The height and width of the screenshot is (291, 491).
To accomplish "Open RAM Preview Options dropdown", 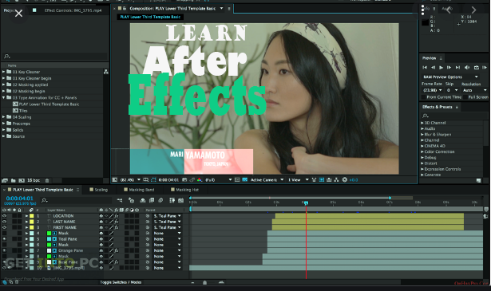I will [450, 77].
